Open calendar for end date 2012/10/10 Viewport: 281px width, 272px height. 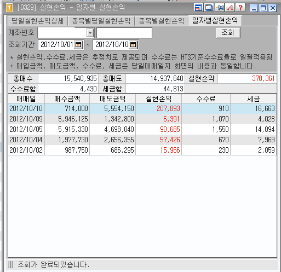tap(133, 45)
